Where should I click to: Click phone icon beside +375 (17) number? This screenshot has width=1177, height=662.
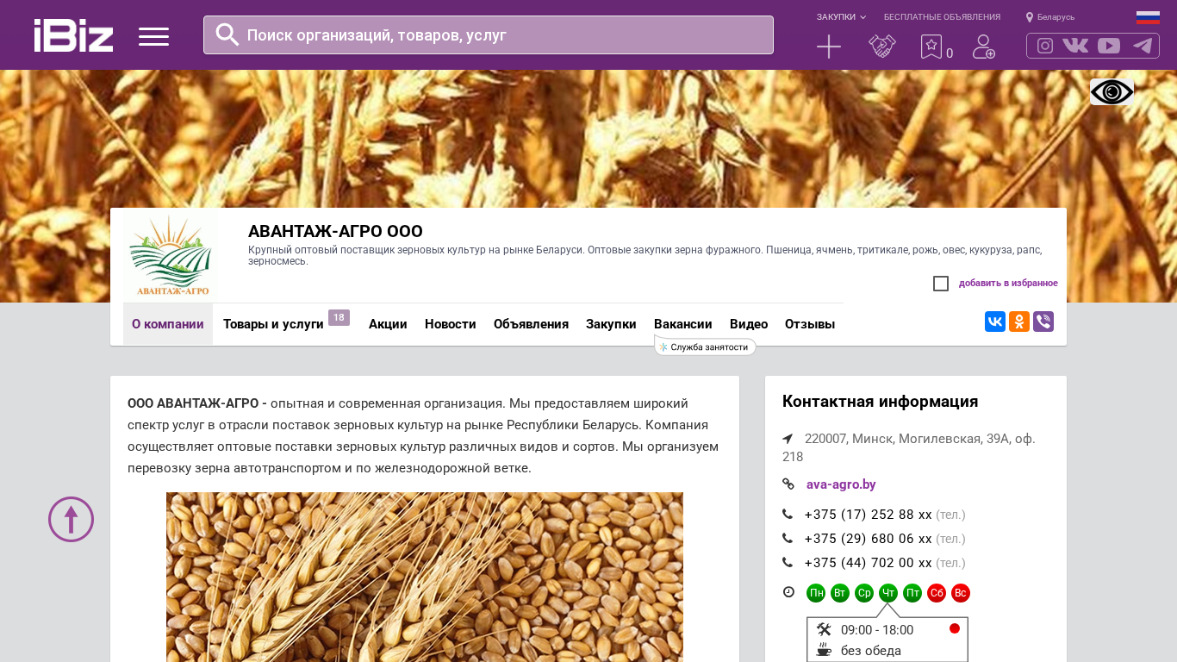(x=788, y=515)
